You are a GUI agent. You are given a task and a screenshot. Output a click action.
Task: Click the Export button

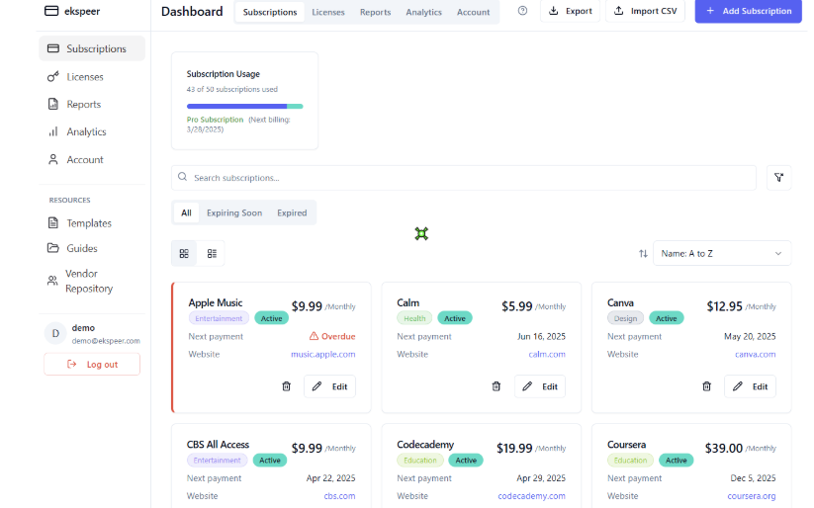570,11
